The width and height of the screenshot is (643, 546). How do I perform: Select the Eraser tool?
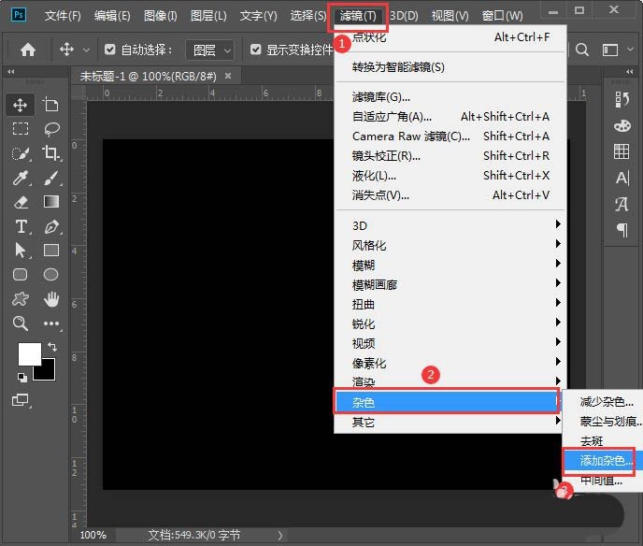(21, 202)
